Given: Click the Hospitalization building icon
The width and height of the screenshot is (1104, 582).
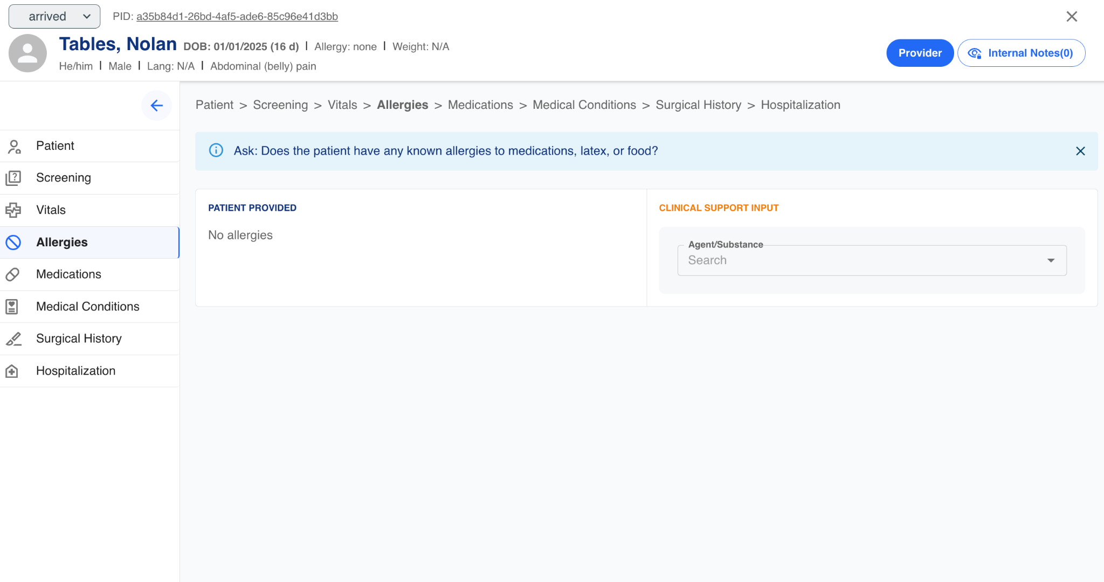Looking at the screenshot, I should click(x=12, y=371).
